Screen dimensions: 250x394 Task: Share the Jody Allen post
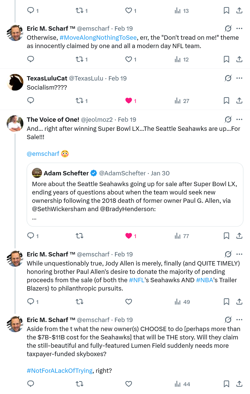point(239,302)
